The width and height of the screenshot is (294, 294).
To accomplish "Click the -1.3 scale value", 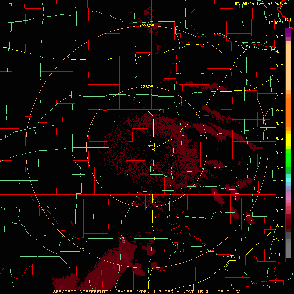I will pyautogui.click(x=278, y=240).
